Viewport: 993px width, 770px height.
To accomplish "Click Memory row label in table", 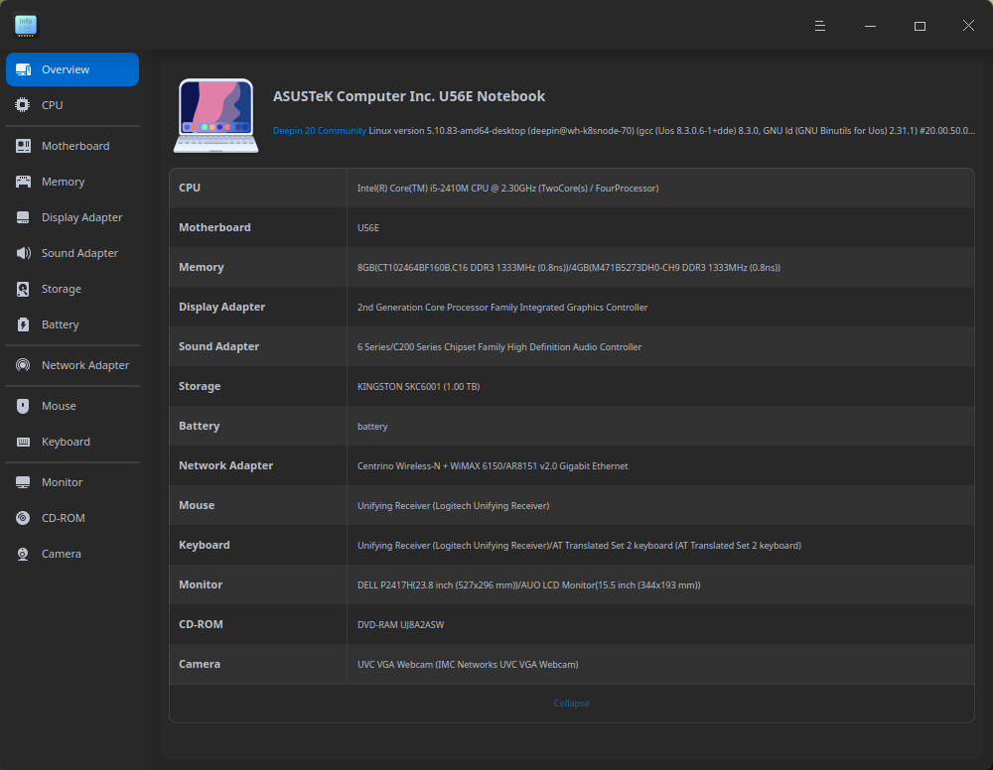I will click(202, 267).
